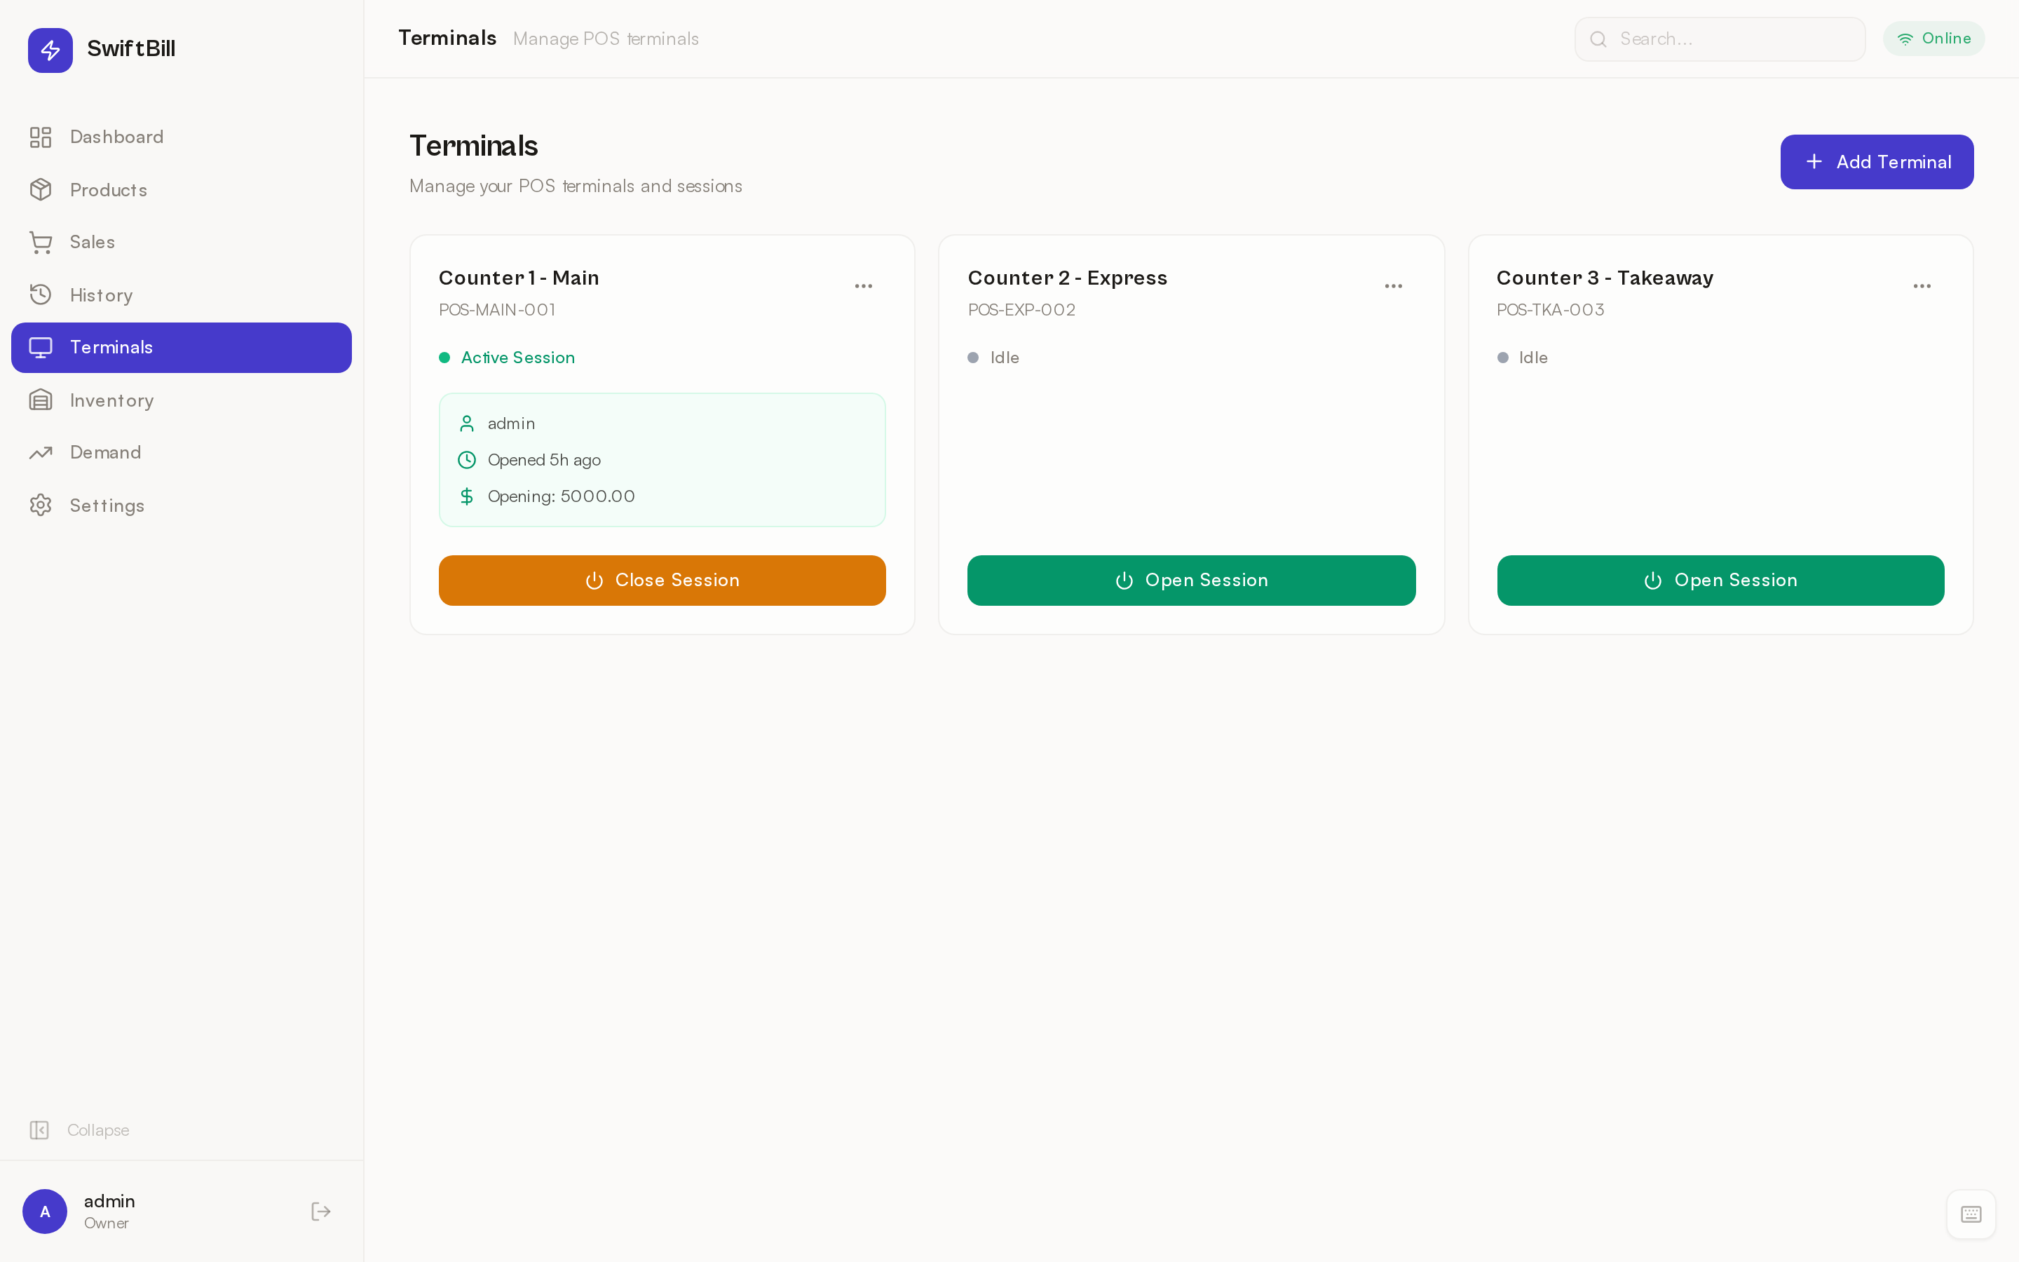Click the search magnifier icon
The image size is (2019, 1262).
click(1598, 39)
